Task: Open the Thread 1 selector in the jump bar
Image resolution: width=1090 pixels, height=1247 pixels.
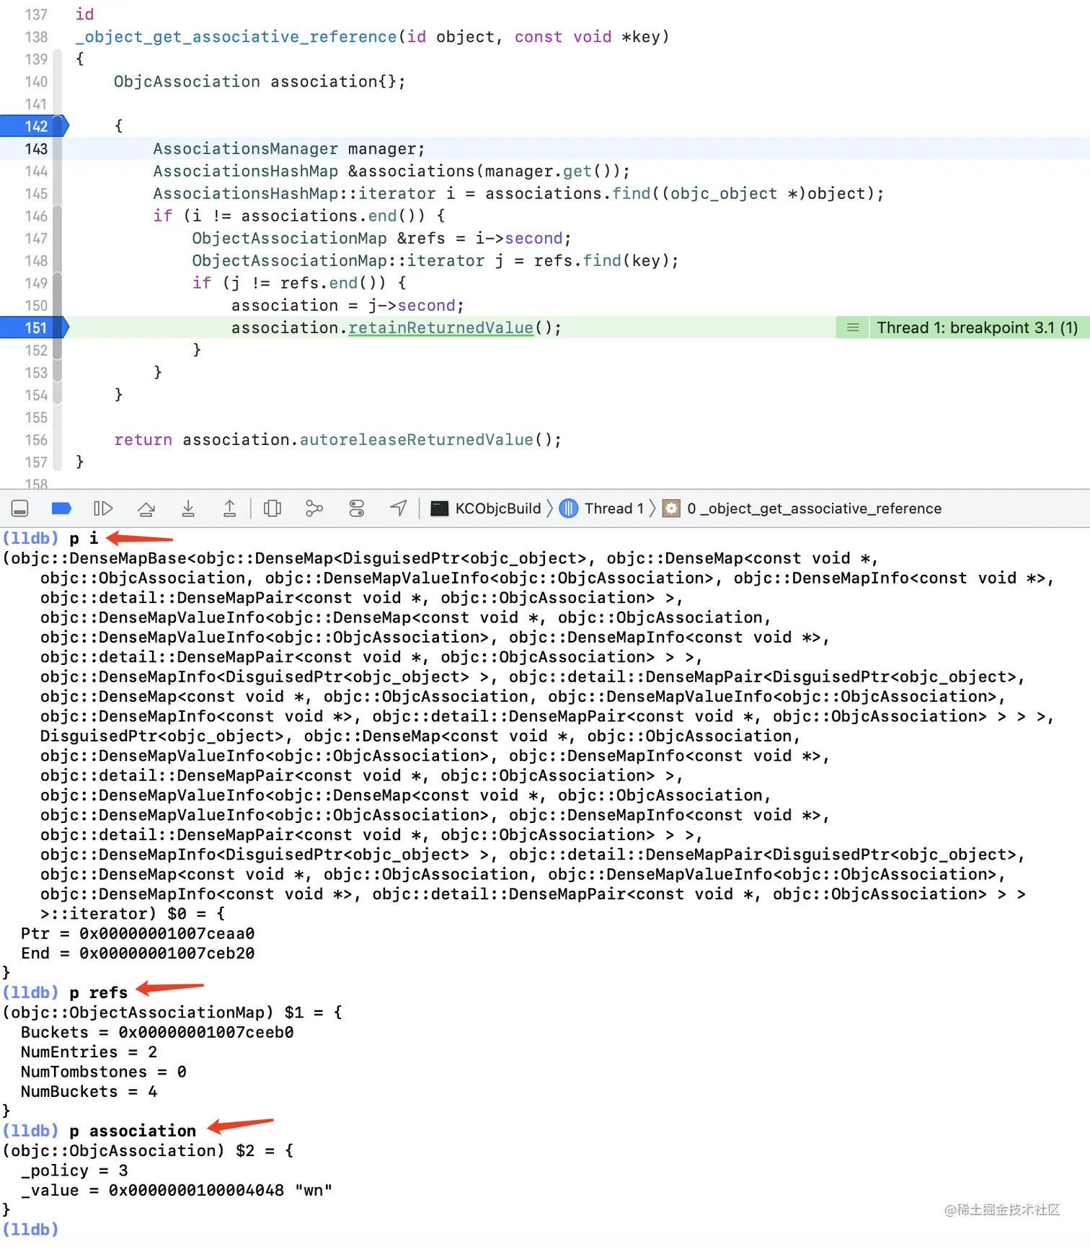Action: click(x=602, y=509)
